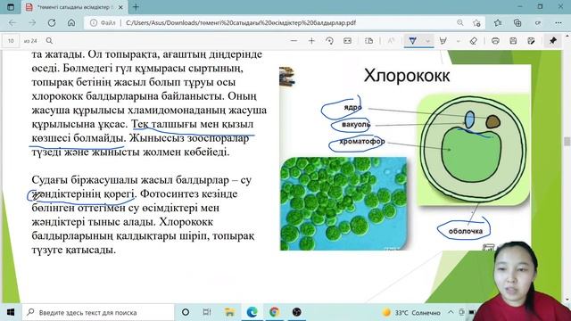Switch to Microsoft Edge on taskbar

252,312
